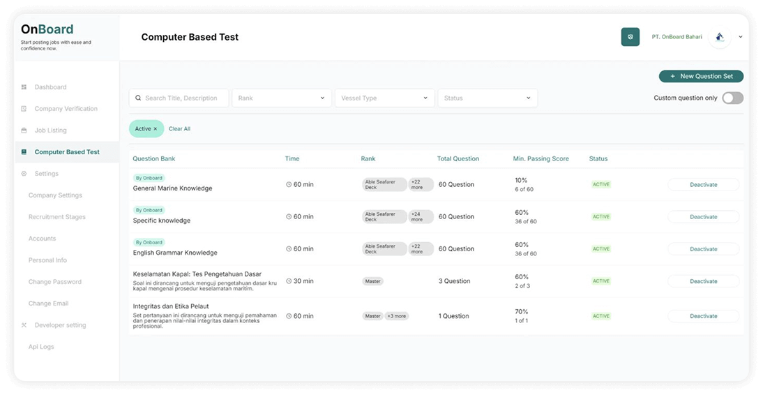Open the Rank filter dropdown

[x=282, y=98]
